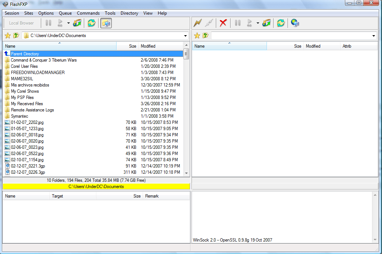The height and width of the screenshot is (254, 382).
Task: Open the Quick Connect lightning icon
Action: click(x=197, y=22)
